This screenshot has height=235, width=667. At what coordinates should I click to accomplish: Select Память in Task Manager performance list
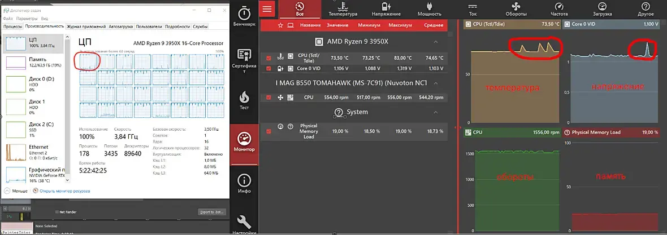pos(34,63)
